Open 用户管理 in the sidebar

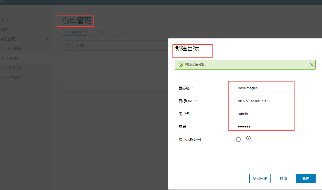(x=14, y=49)
